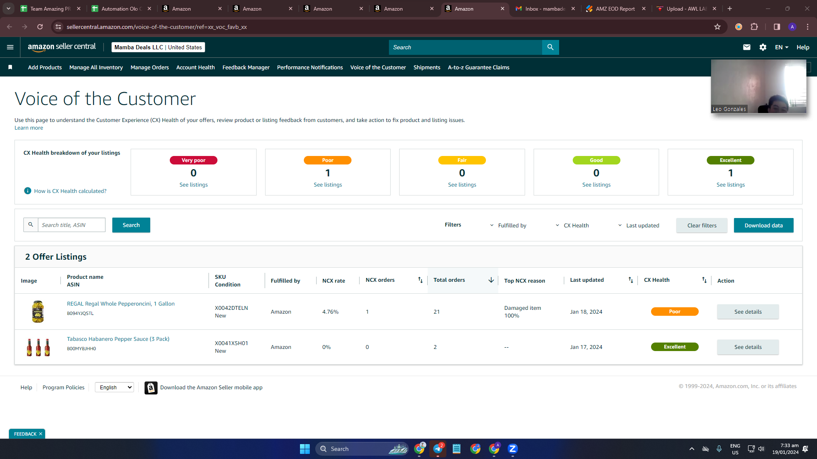Open the English language select in footer
The height and width of the screenshot is (459, 817).
click(114, 387)
